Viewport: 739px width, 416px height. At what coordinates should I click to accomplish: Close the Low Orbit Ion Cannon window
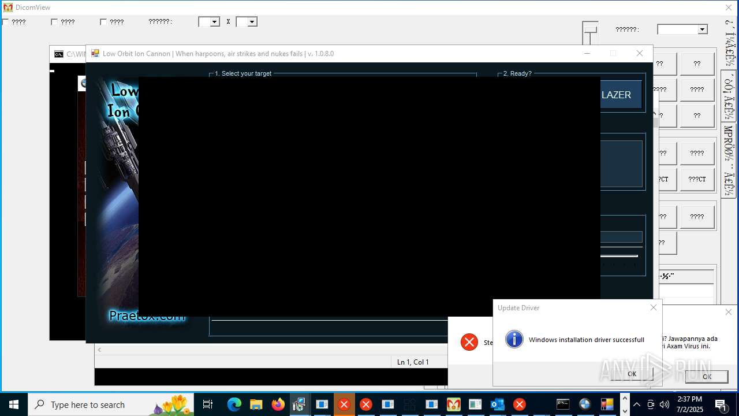(639, 53)
